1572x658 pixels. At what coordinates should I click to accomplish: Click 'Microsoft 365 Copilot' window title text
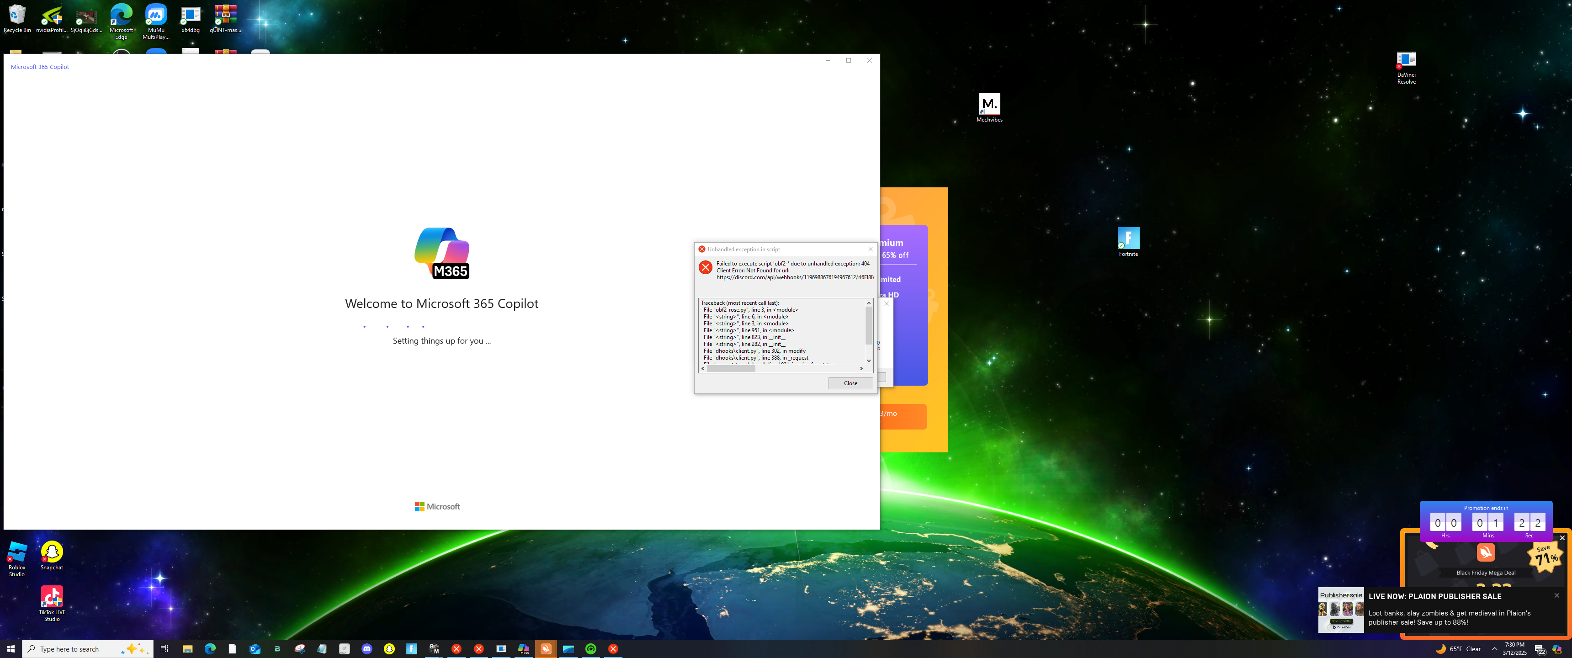pyautogui.click(x=40, y=67)
